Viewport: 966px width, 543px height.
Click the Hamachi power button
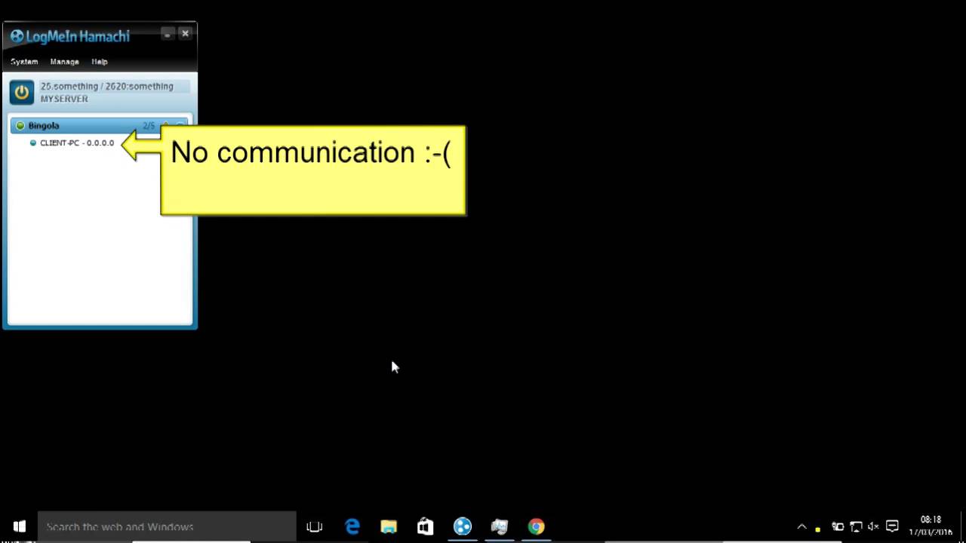tap(21, 92)
